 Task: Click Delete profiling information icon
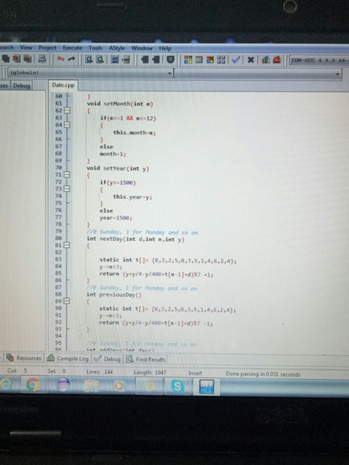(x=277, y=60)
